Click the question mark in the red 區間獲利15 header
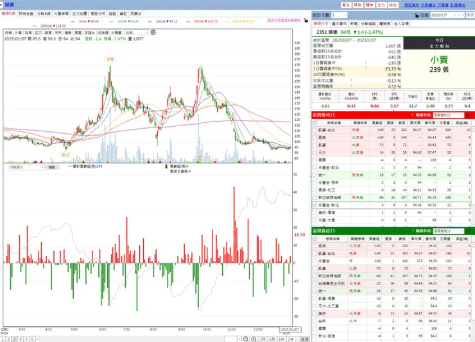Screen dimensions: 475x342 click(x=412, y=115)
